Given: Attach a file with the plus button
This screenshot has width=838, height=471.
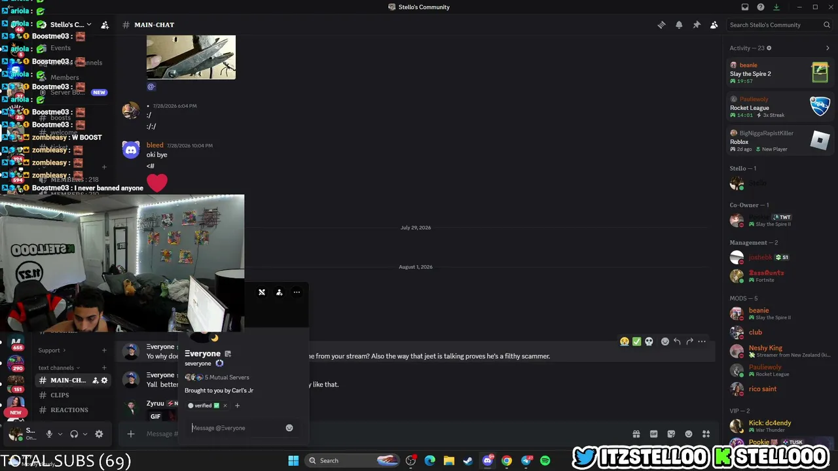Looking at the screenshot, I should click(131, 434).
